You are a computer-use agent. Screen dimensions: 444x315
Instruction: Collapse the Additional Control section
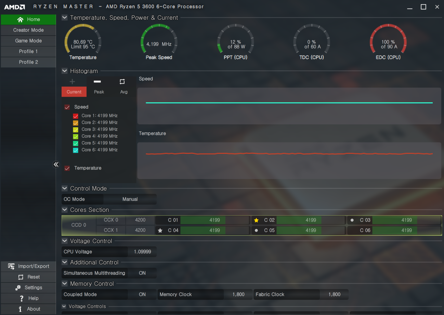pyautogui.click(x=65, y=262)
